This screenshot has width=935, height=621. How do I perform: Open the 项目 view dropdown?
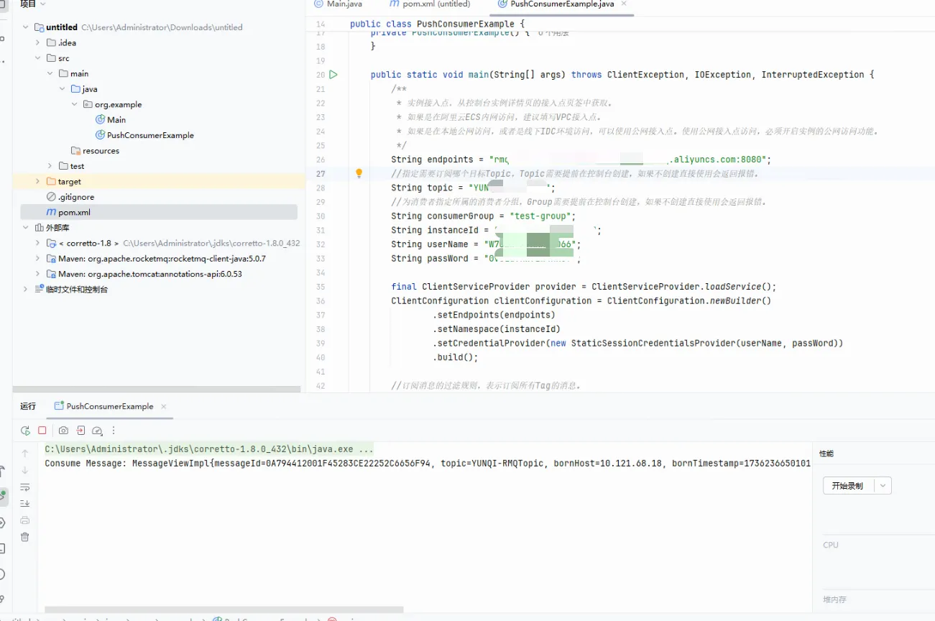(x=32, y=4)
